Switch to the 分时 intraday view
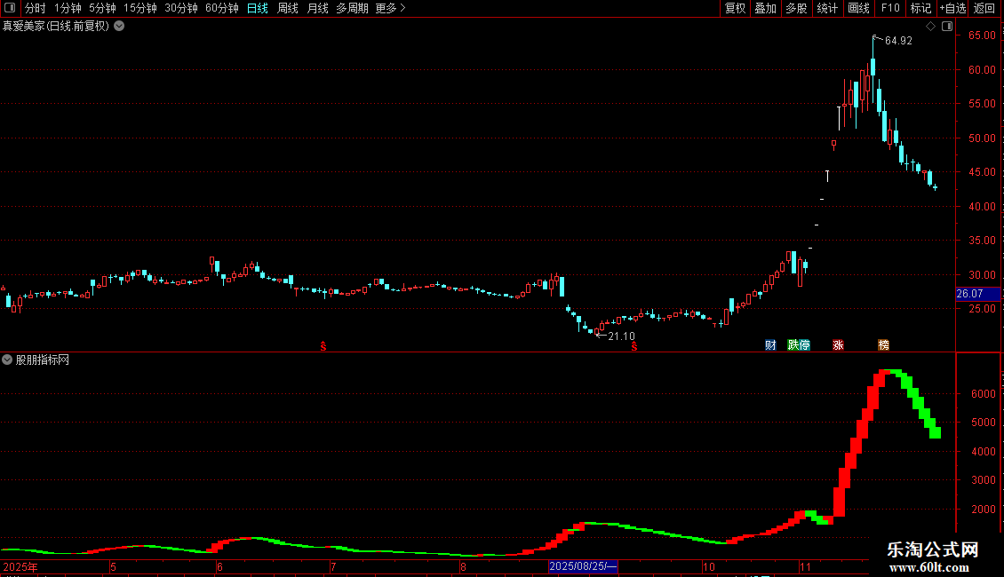 point(36,8)
